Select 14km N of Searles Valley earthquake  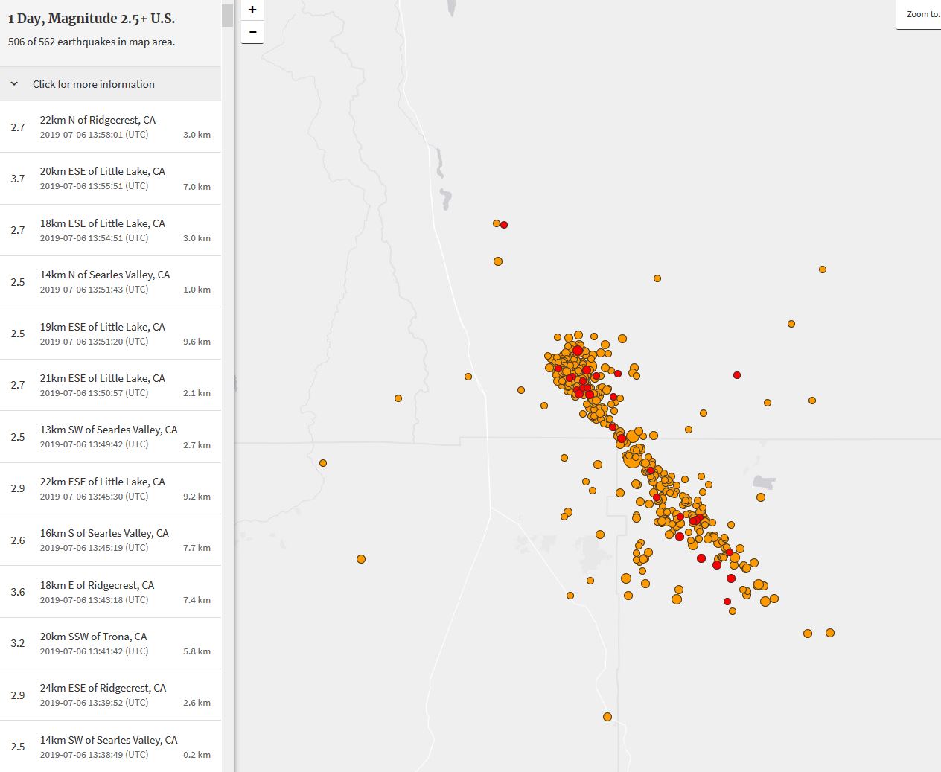click(x=110, y=281)
